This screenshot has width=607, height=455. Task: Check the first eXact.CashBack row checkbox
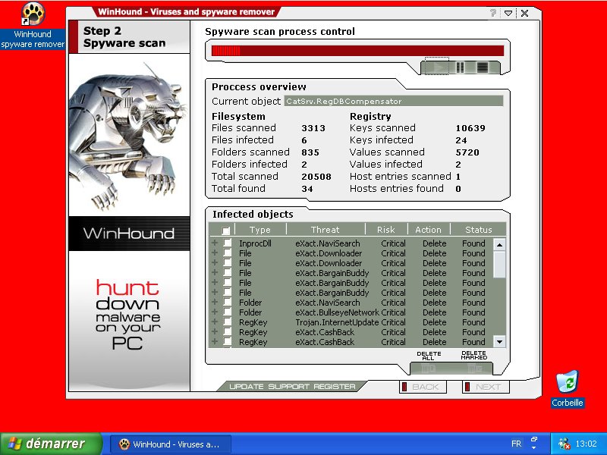(x=227, y=331)
